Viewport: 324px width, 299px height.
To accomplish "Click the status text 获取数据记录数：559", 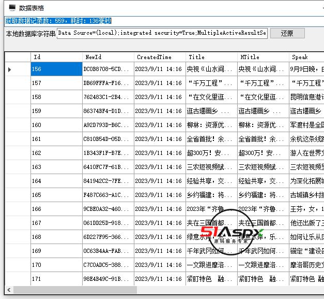I will (x=35, y=21).
